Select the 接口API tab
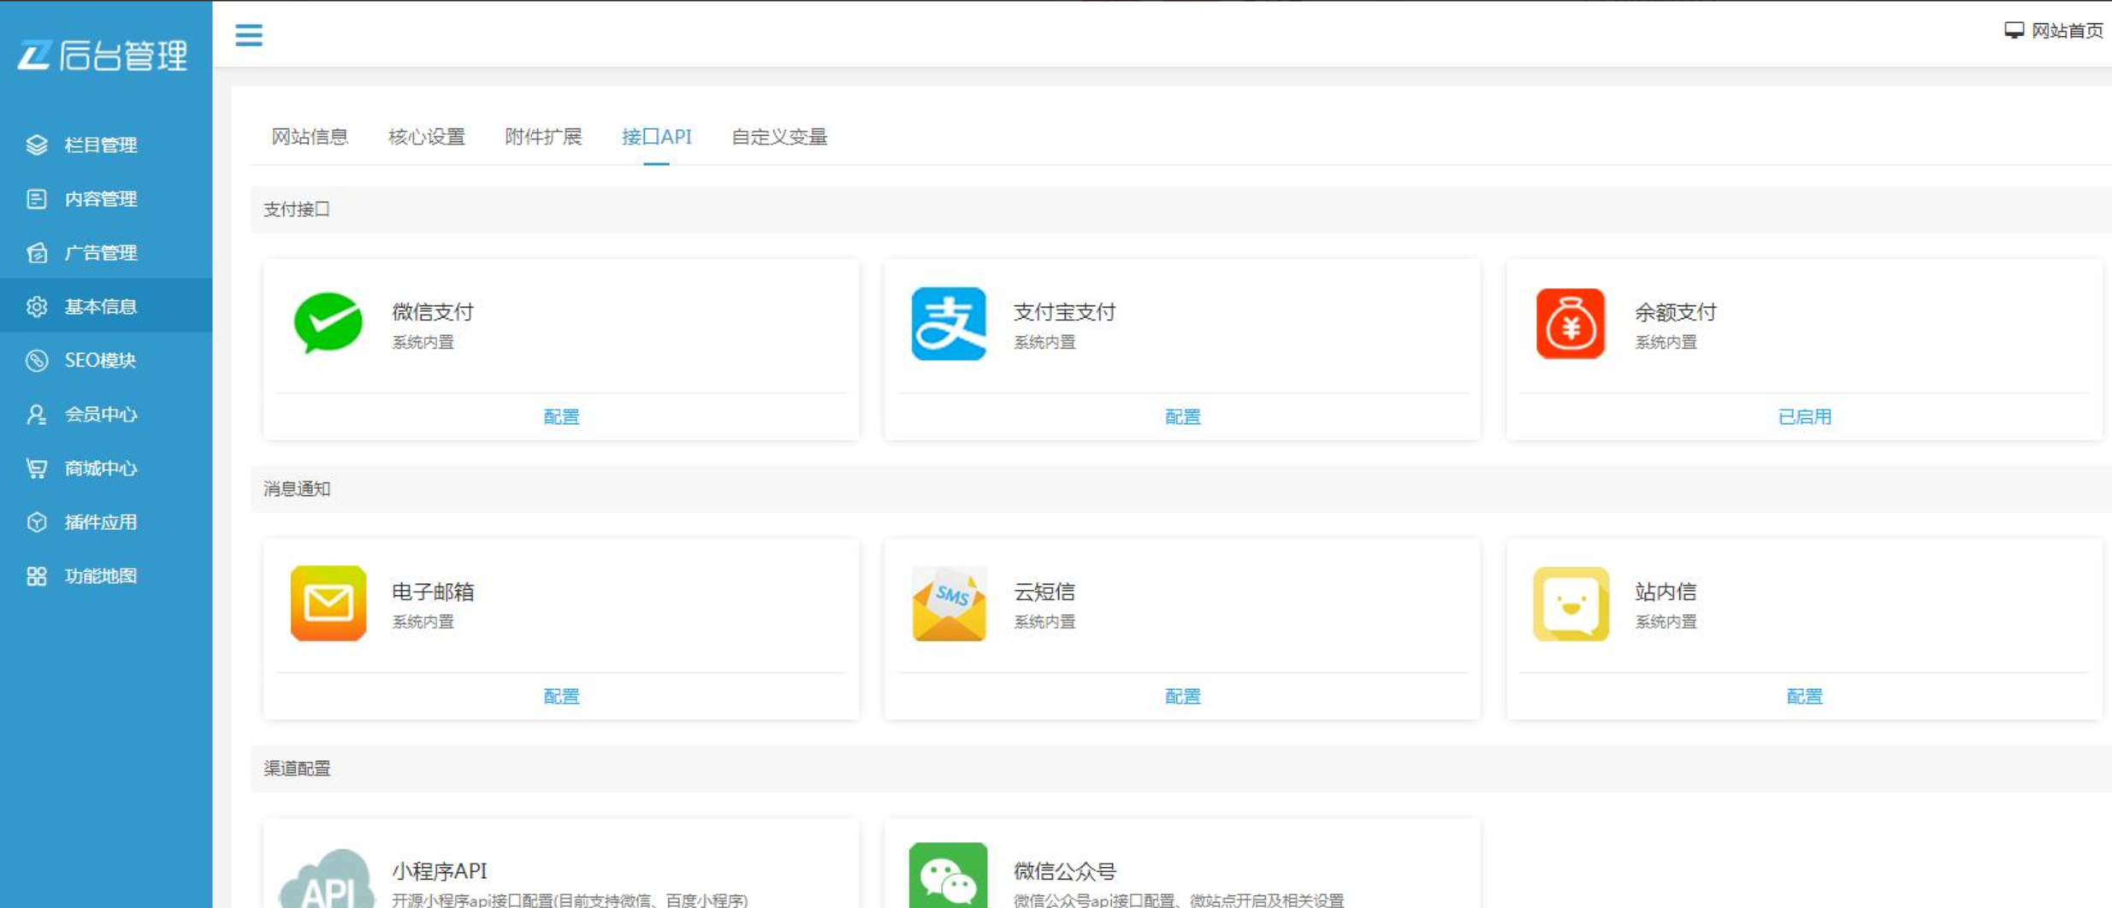This screenshot has width=2112, height=908. click(x=657, y=137)
